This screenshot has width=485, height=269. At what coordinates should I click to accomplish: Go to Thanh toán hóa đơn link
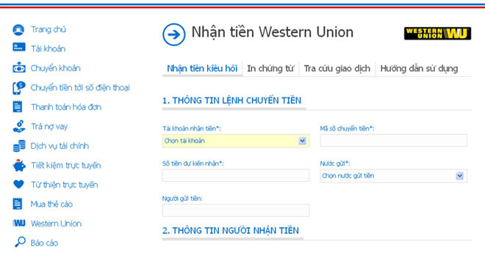pos(66,107)
